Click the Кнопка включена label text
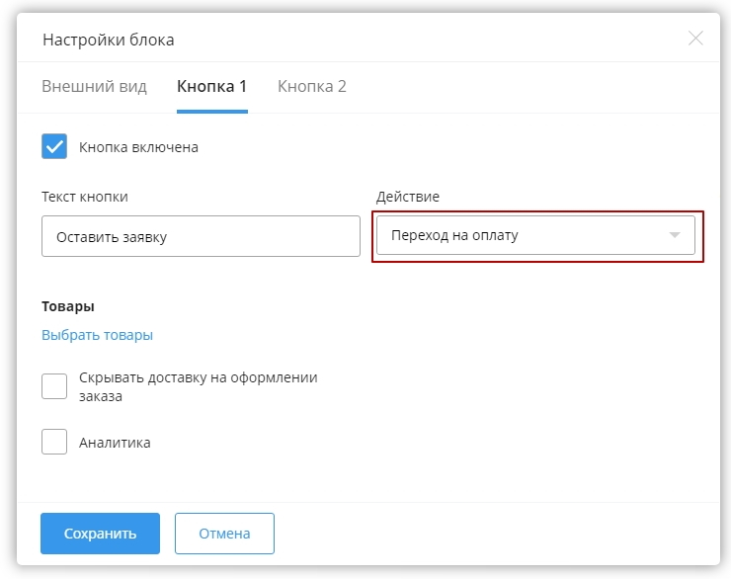 tap(138, 147)
